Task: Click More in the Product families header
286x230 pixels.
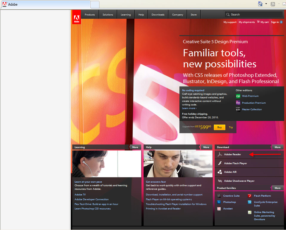Action: [277, 188]
